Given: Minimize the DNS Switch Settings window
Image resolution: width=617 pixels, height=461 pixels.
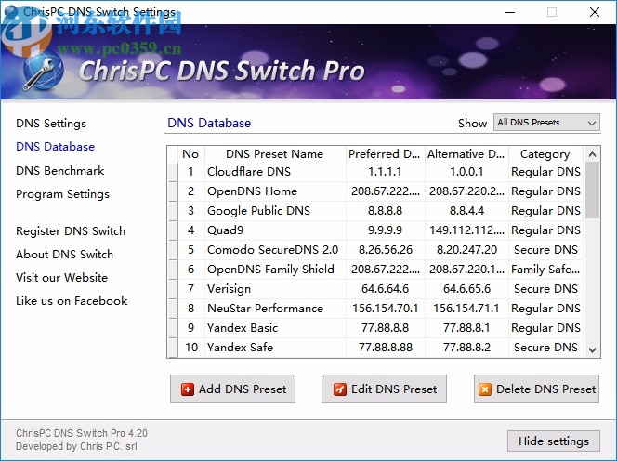Looking at the screenshot, I should point(510,12).
